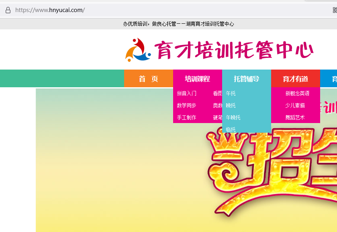Open the 育才有道 menu
The width and height of the screenshot is (337, 232).
click(295, 79)
